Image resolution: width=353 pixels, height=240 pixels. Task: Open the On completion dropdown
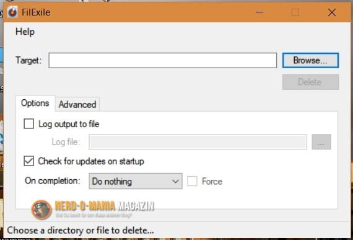coord(136,181)
